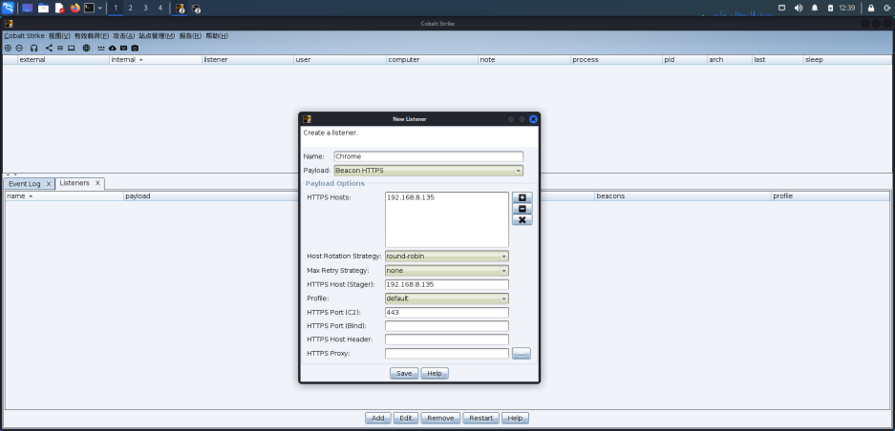Open the Max Retry Strategy dropdown
895x431 pixels.
tap(447, 271)
